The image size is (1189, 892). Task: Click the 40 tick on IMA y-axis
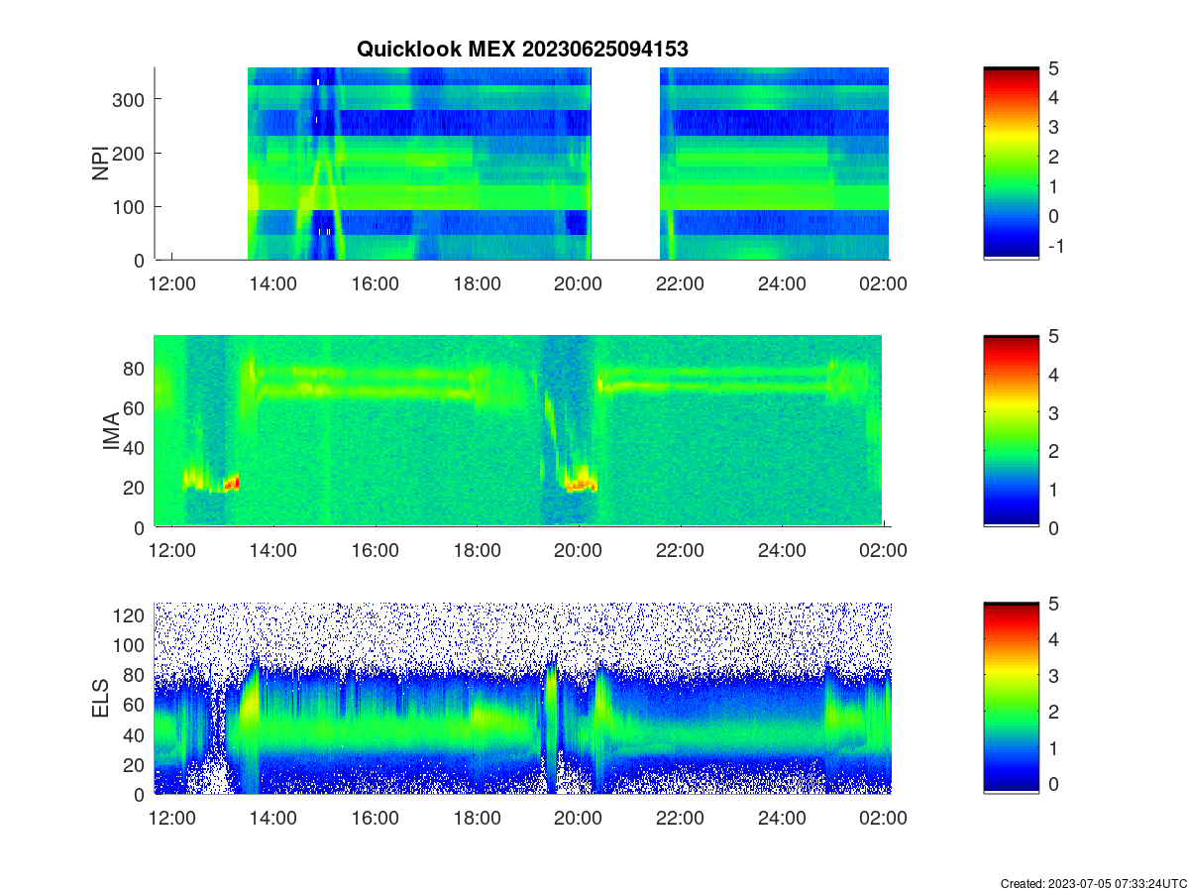tap(136, 447)
